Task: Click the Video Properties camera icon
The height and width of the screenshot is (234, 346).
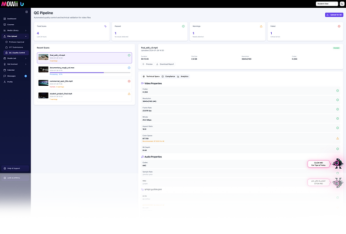Action: (142, 83)
